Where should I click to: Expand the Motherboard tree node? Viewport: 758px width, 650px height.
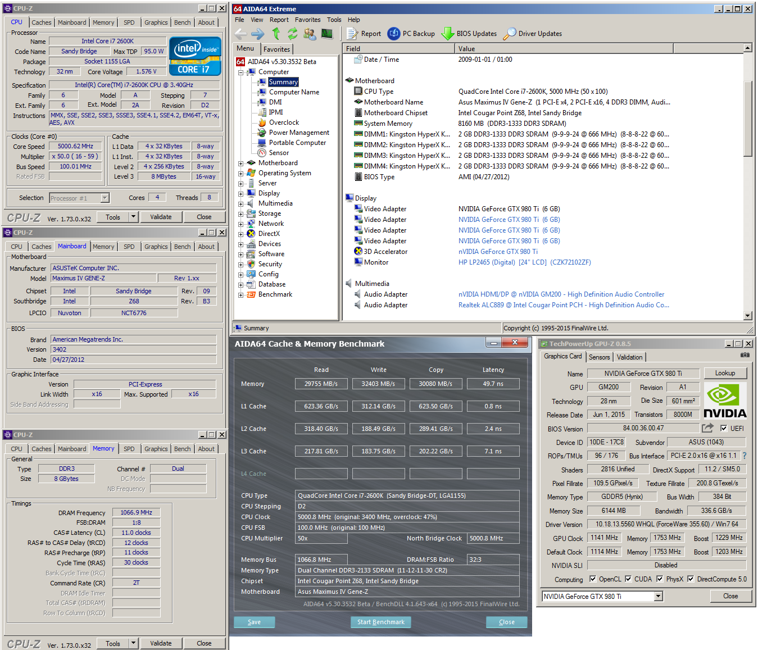pos(240,163)
